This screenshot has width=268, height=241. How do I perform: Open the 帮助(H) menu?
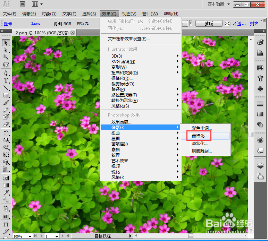[x=171, y=14]
